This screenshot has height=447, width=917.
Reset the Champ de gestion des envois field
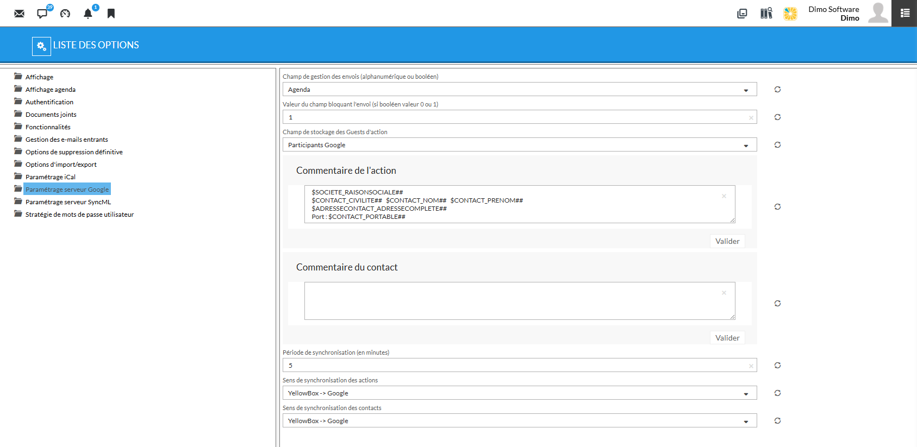[777, 90]
